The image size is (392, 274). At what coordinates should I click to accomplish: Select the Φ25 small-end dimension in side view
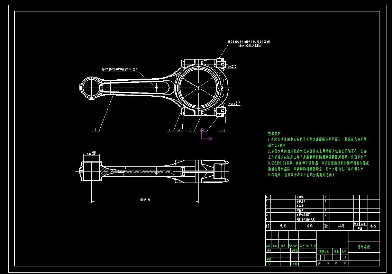coord(91,153)
